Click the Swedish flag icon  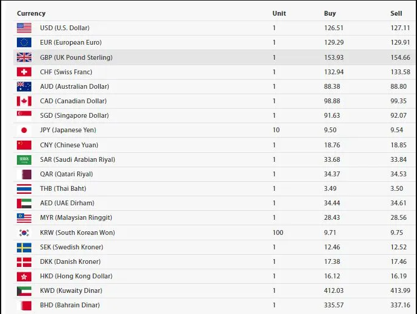pos(24,248)
